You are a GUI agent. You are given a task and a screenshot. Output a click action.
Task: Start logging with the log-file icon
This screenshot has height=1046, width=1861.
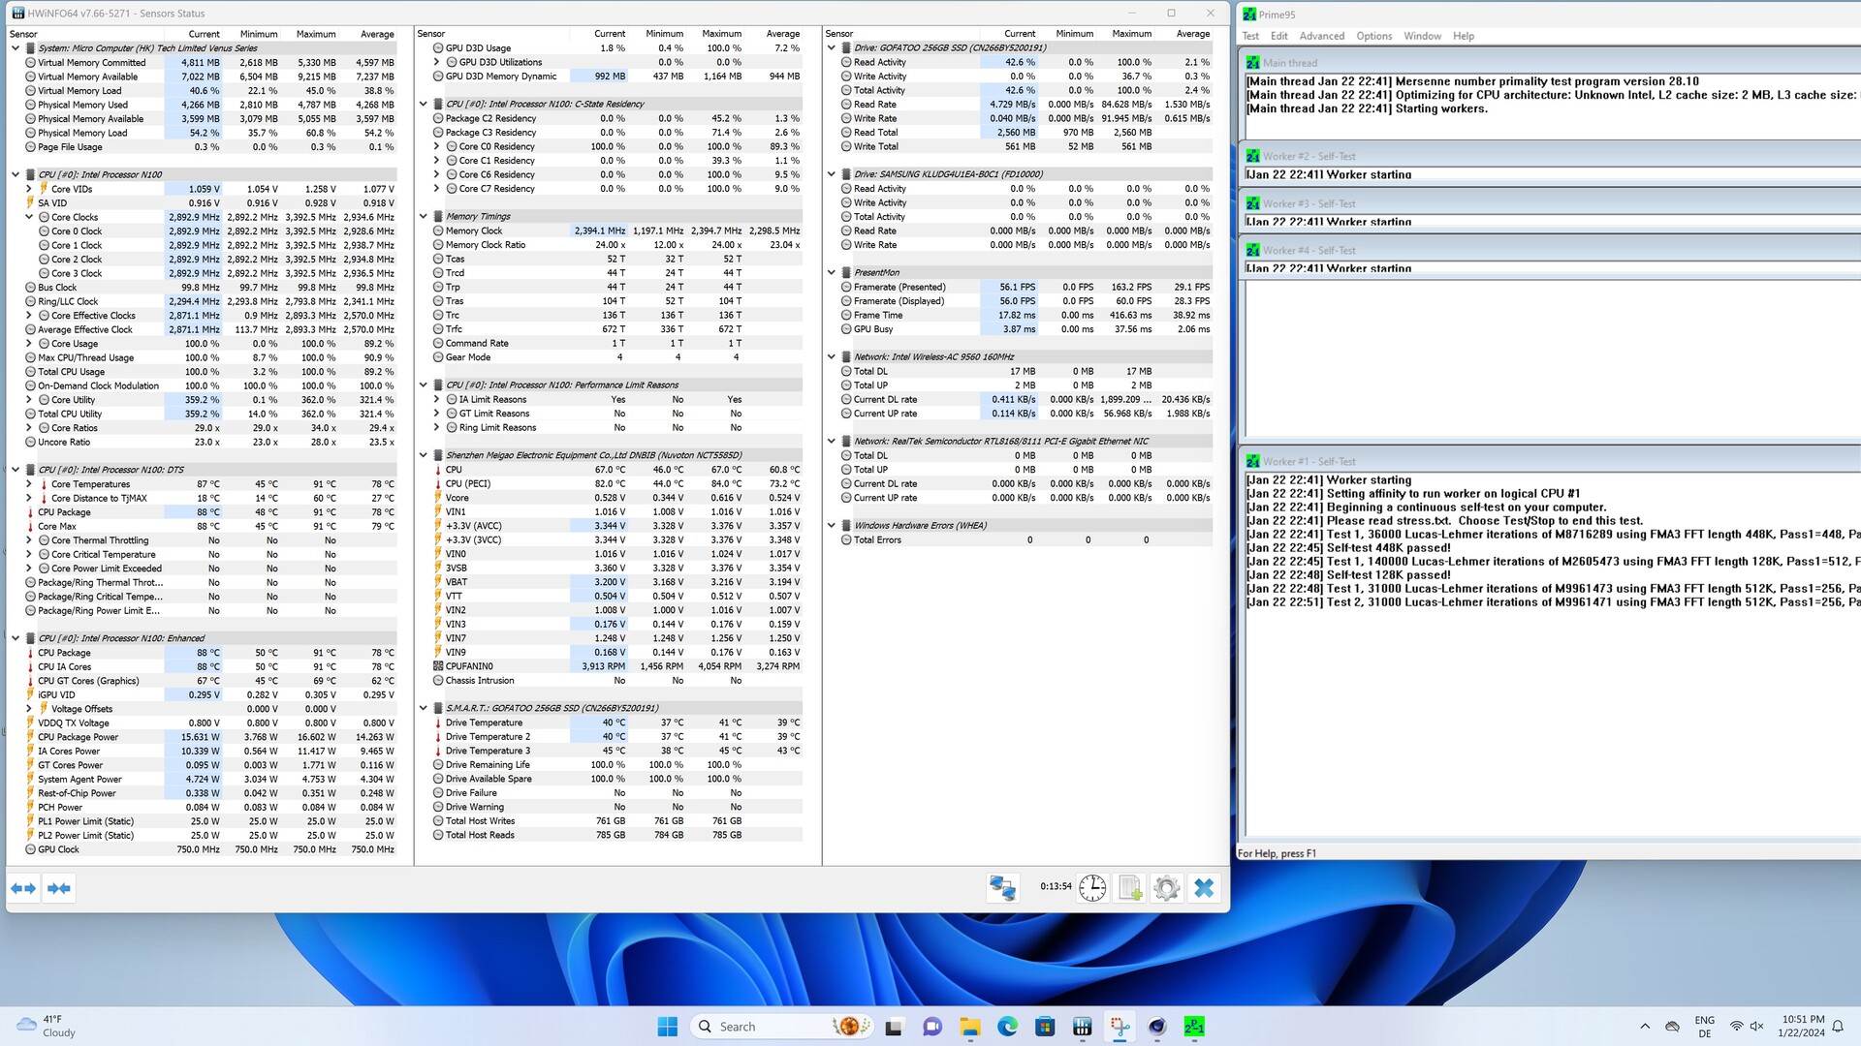(1130, 887)
